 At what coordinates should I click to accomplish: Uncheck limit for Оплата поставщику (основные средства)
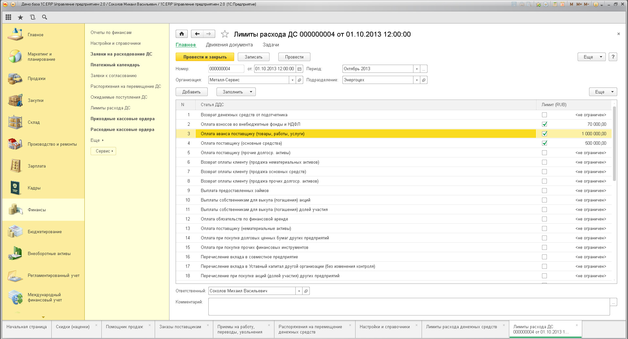pos(544,143)
